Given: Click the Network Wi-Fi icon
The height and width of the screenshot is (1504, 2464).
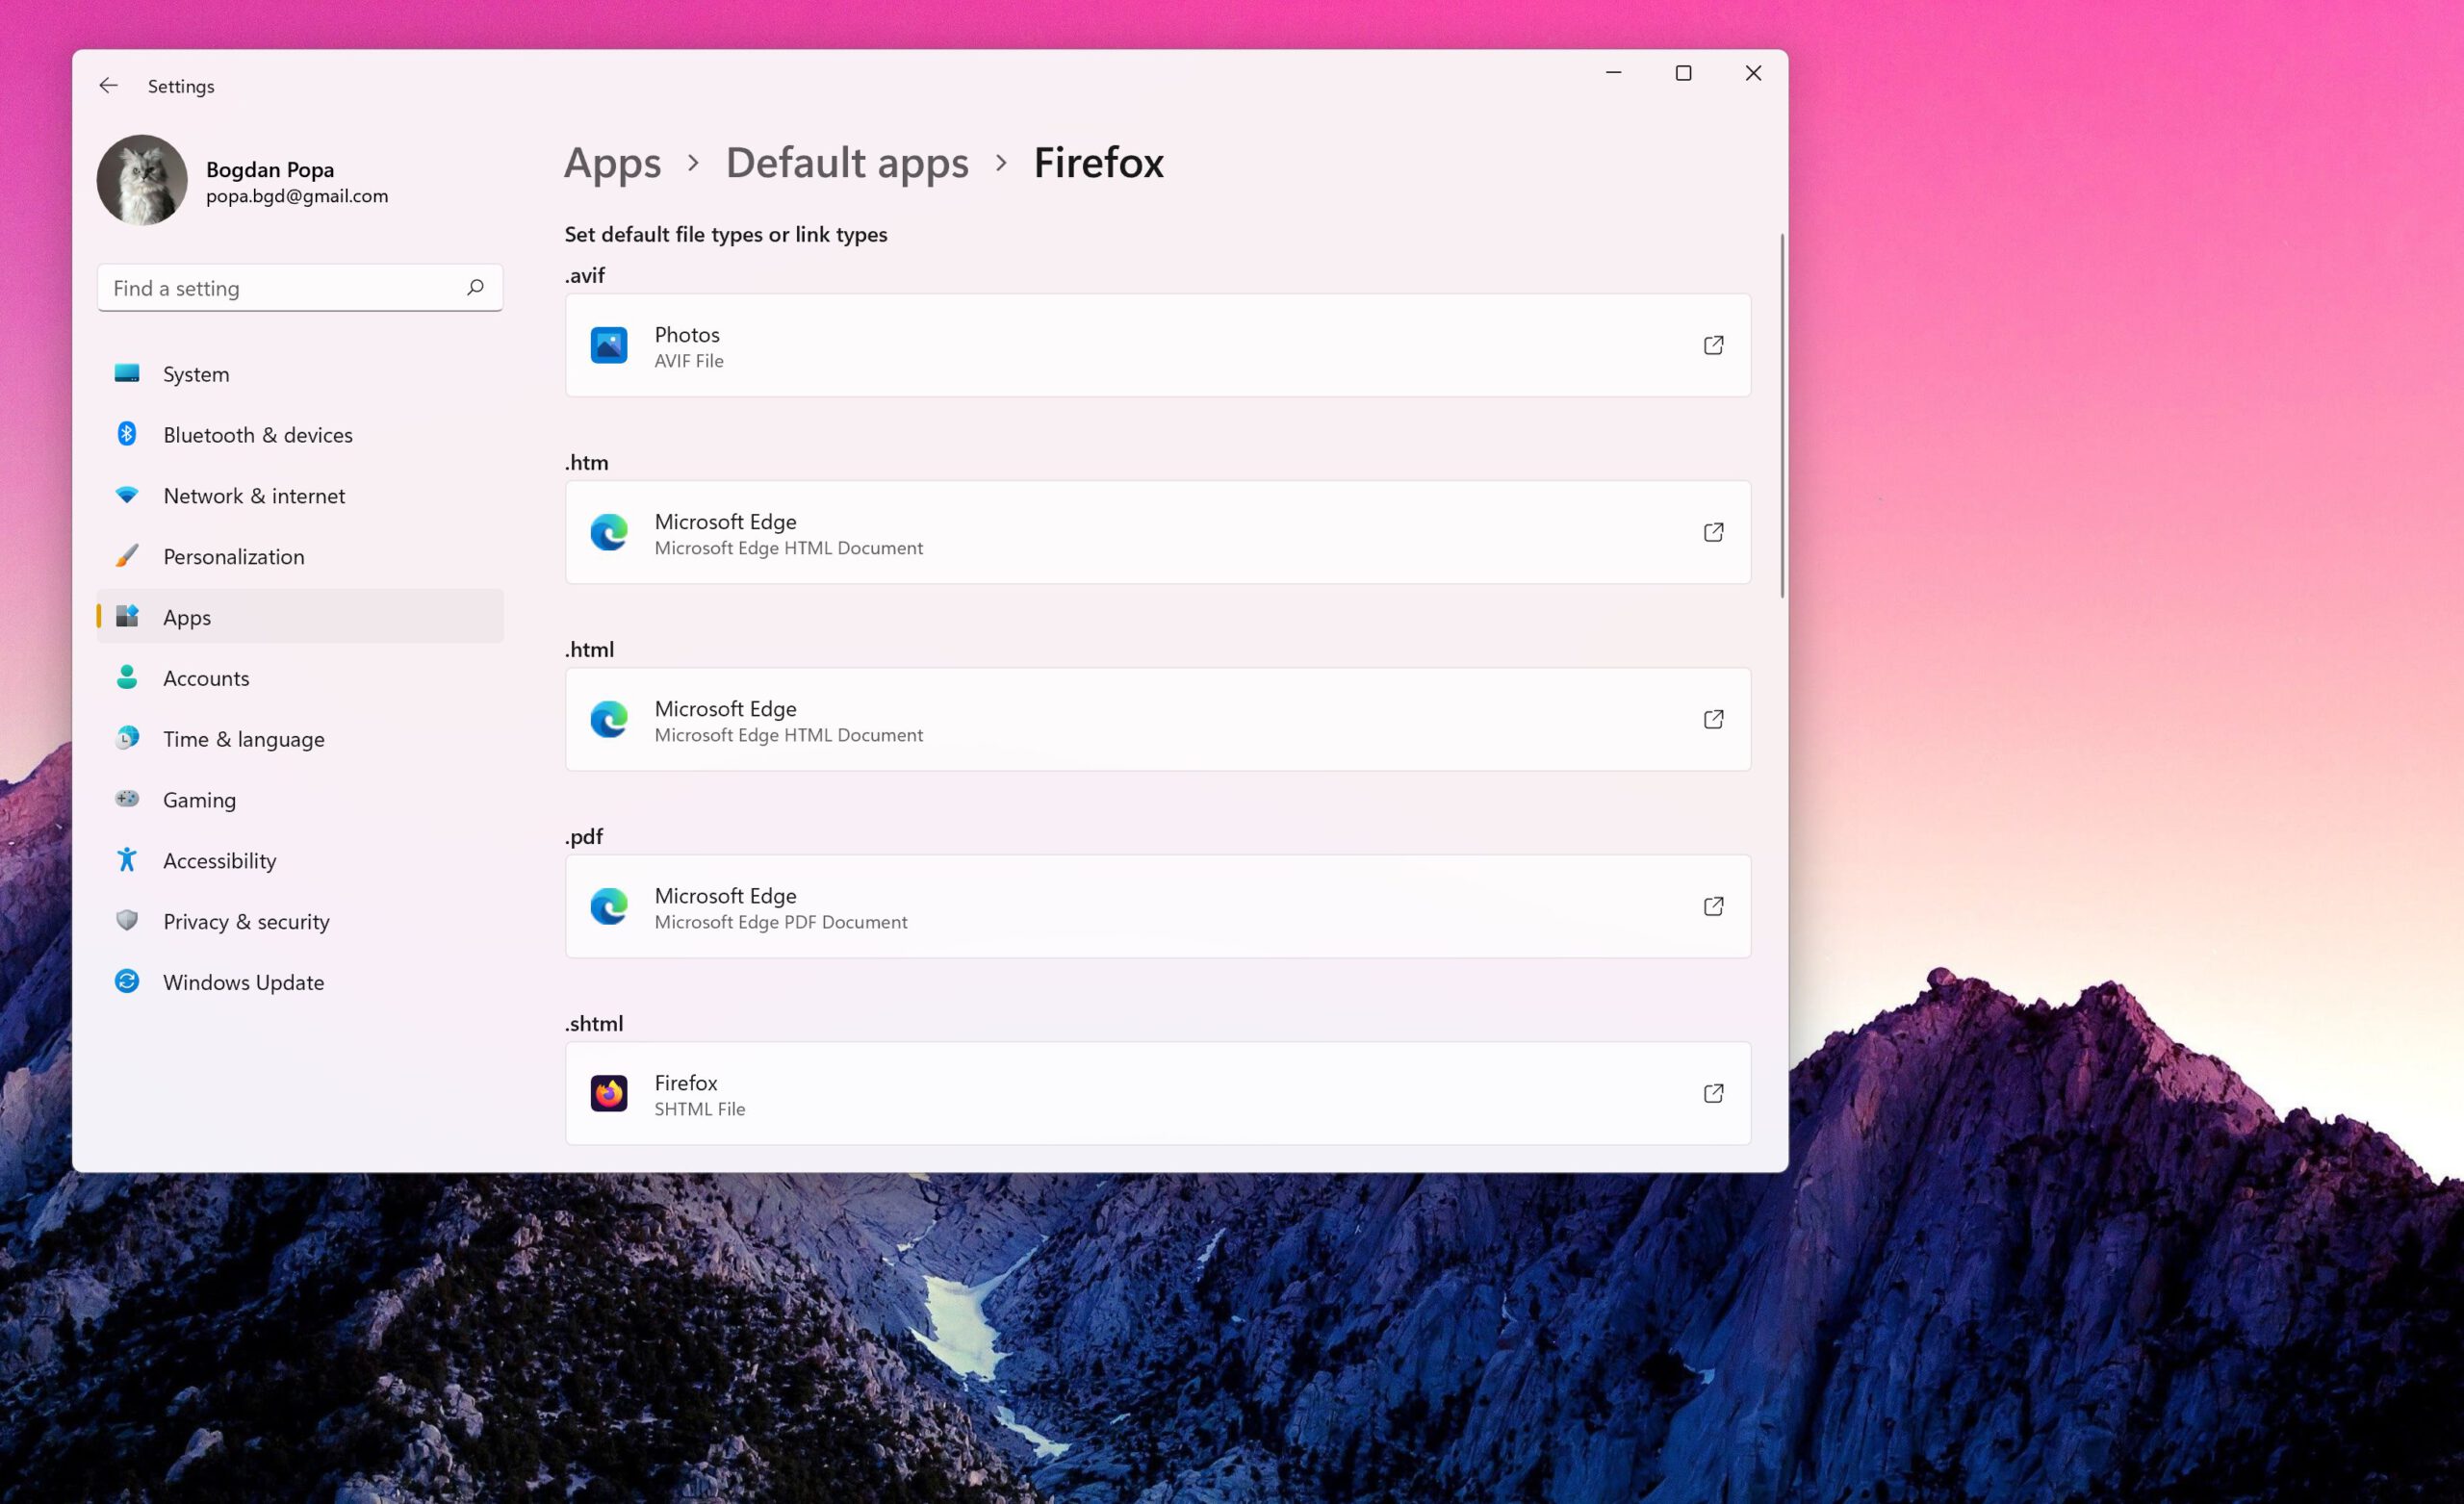Looking at the screenshot, I should (127, 495).
